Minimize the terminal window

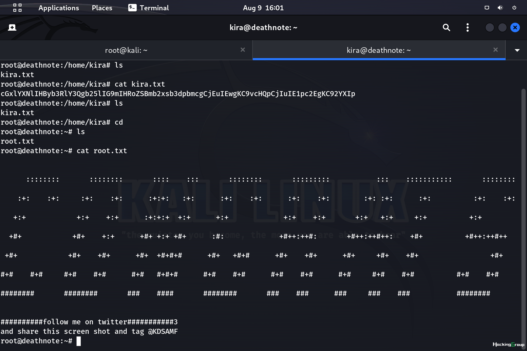(490, 27)
